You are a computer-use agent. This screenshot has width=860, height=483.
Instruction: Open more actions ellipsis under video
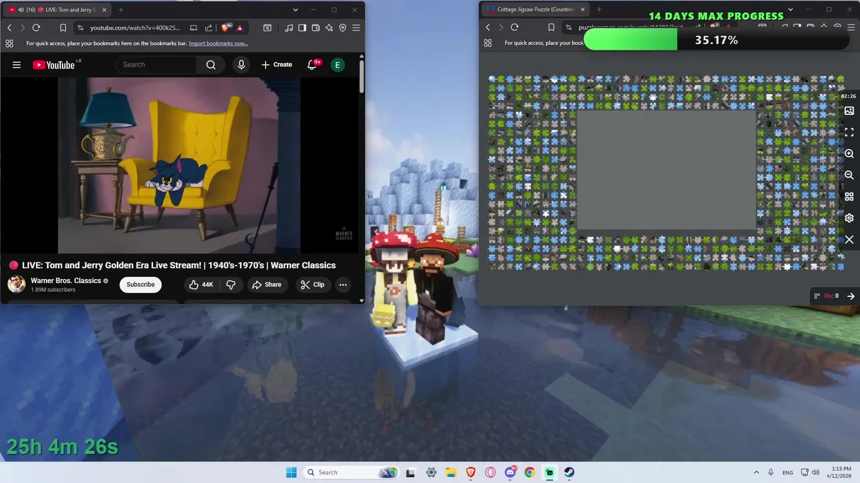(x=343, y=284)
